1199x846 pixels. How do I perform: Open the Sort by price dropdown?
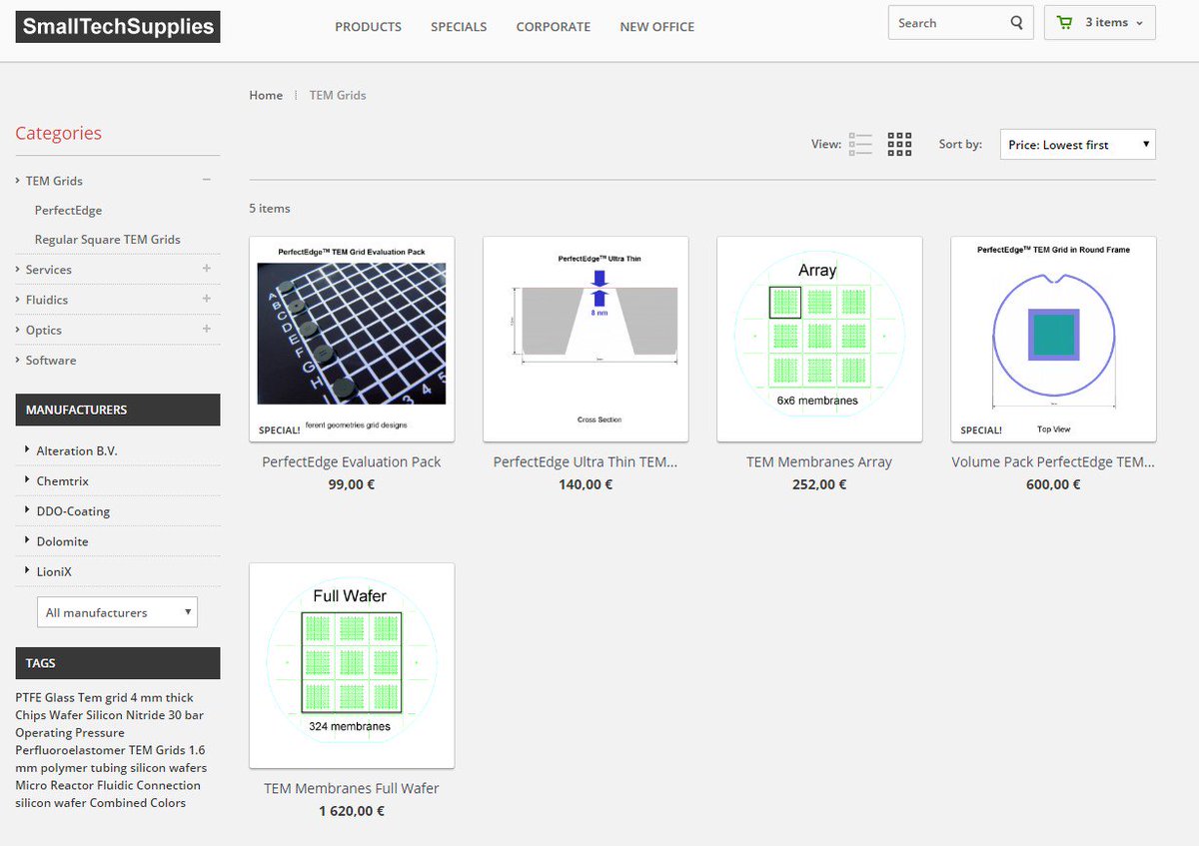click(x=1077, y=144)
